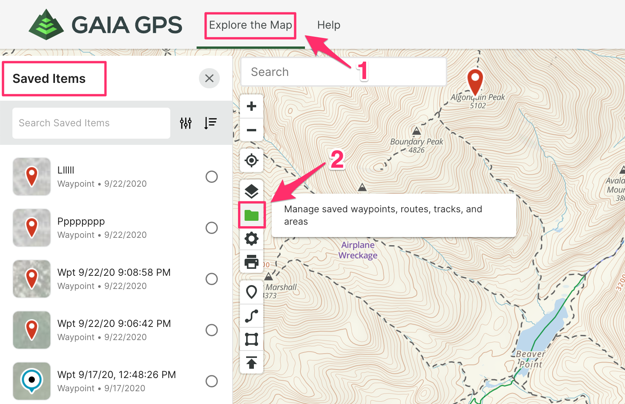
Task: Click the green saved items folder icon
Action: [252, 215]
